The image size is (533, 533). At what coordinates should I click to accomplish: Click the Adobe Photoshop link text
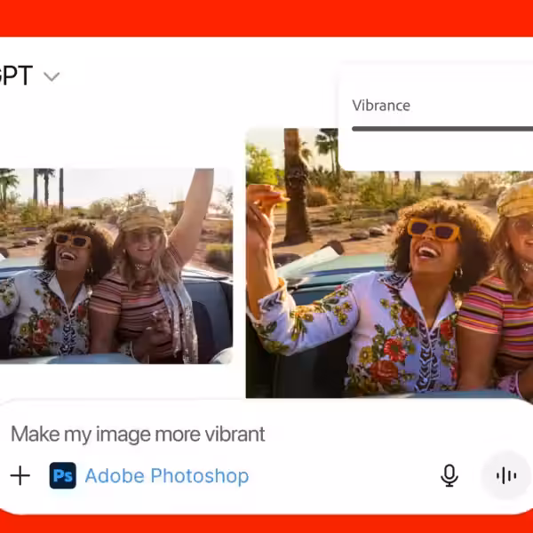point(167,476)
